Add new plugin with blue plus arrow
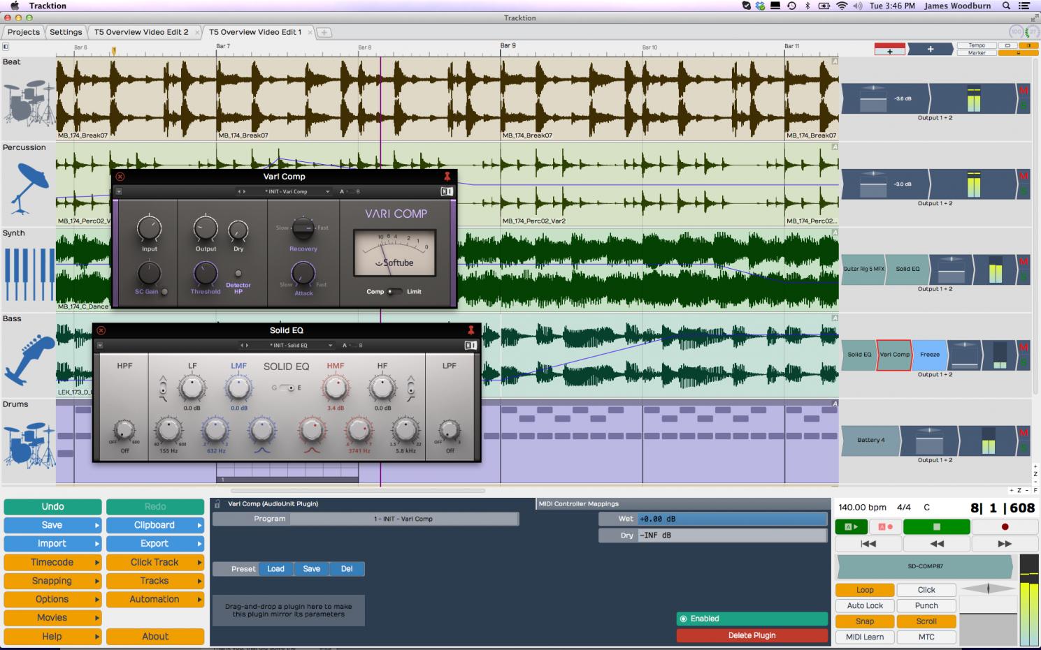The height and width of the screenshot is (650, 1041). click(x=930, y=49)
